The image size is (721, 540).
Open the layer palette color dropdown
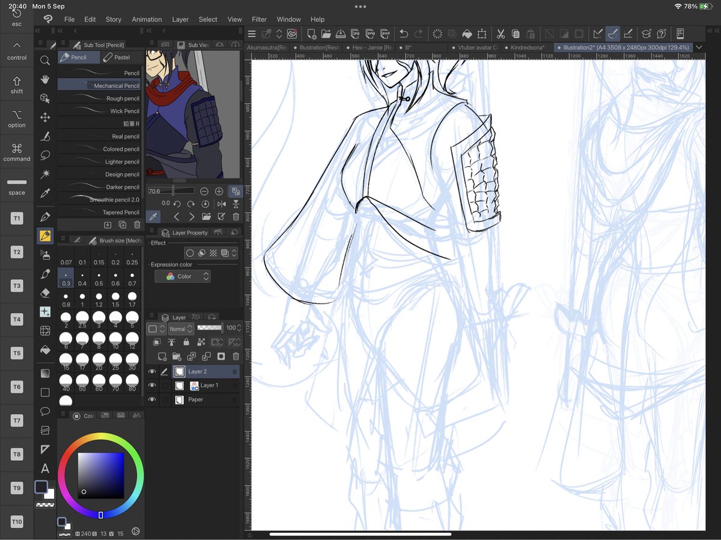click(156, 329)
